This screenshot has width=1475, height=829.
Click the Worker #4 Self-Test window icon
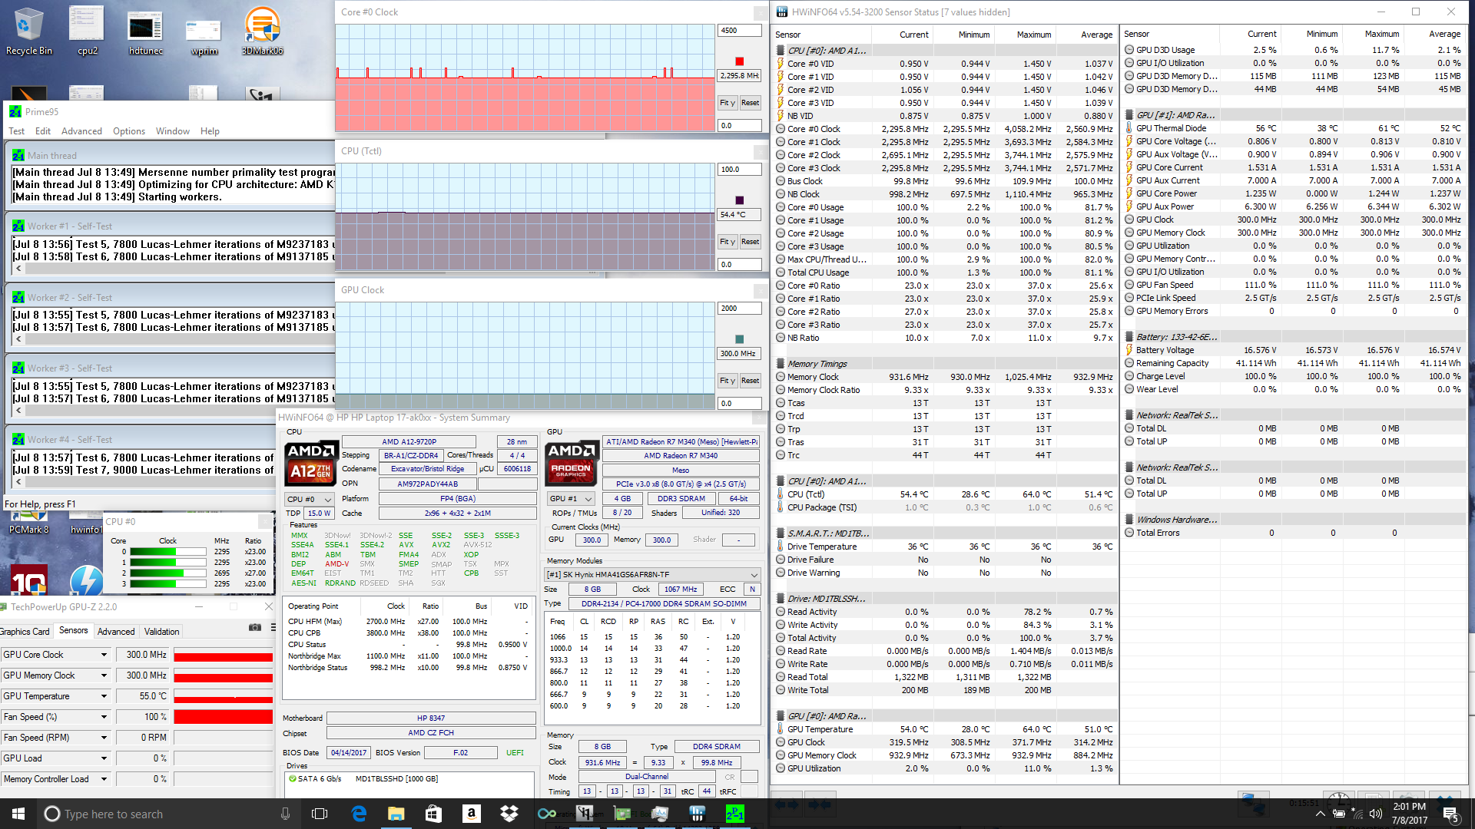click(18, 439)
